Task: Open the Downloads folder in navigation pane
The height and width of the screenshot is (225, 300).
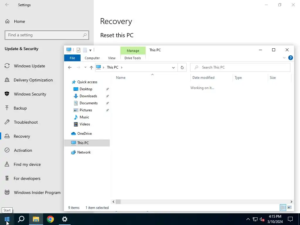Action: pos(88,96)
